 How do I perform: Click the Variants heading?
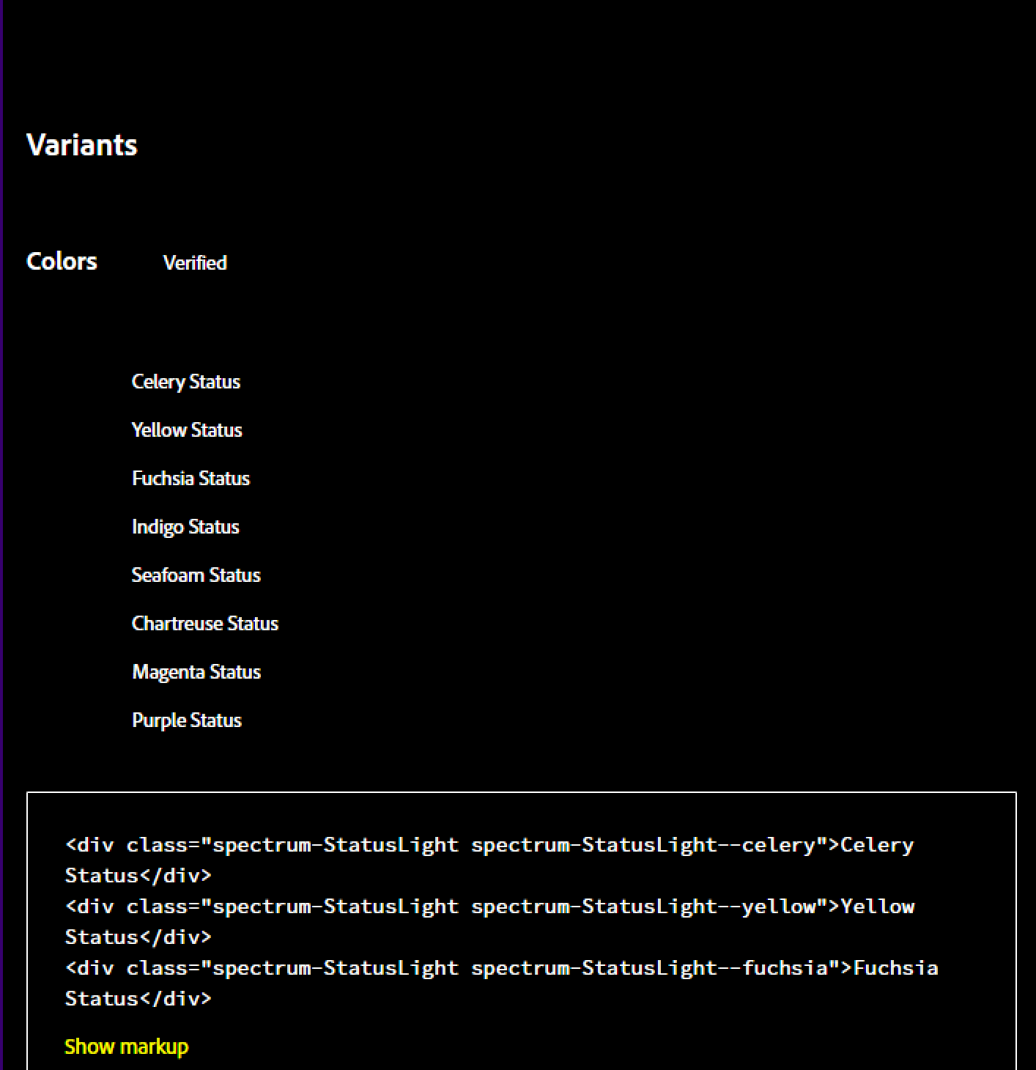point(82,145)
